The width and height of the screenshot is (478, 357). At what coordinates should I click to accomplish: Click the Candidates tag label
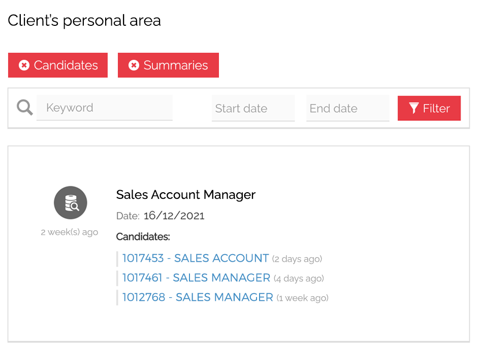tap(66, 65)
